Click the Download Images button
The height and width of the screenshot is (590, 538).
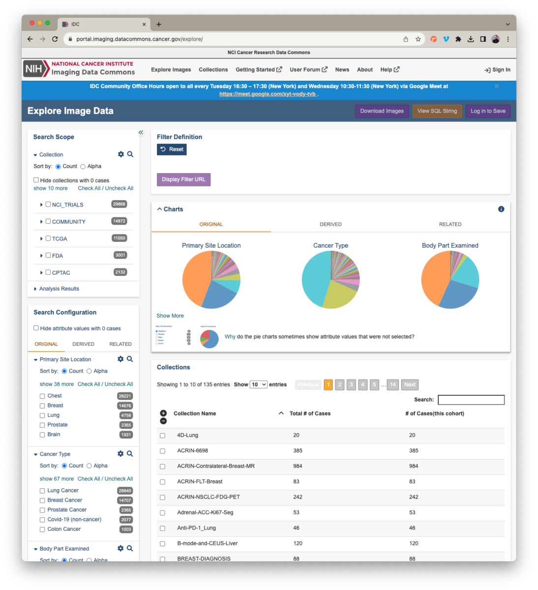(x=382, y=111)
